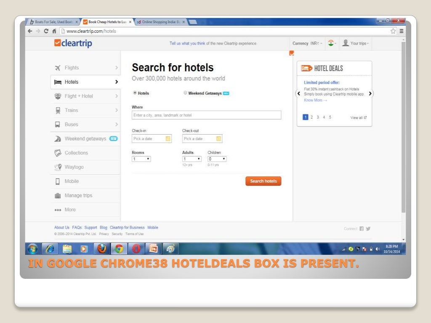Screen dimensions: 431x323
Task: Open Adults dropdown
Action: (x=192, y=159)
